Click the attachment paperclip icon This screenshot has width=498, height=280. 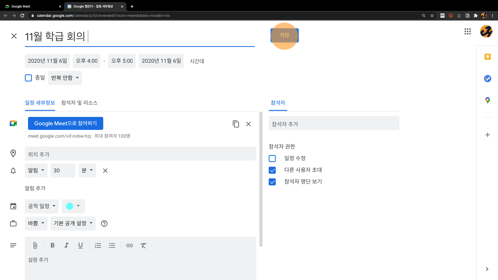(35, 246)
